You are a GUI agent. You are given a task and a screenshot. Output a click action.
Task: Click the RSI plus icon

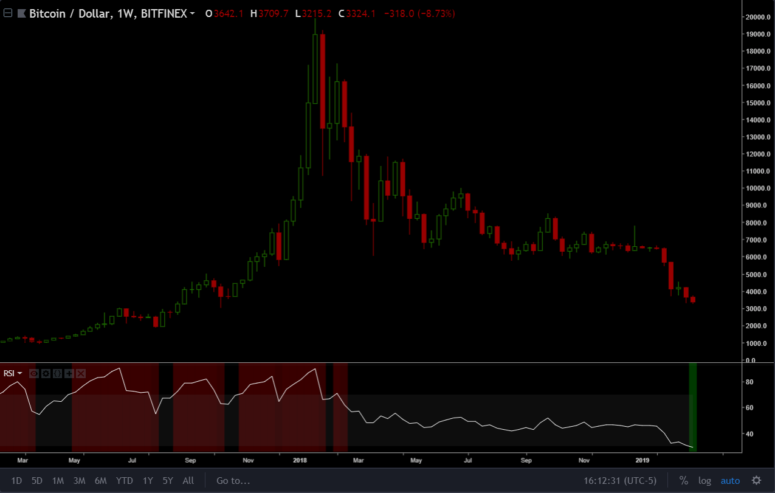tap(69, 373)
